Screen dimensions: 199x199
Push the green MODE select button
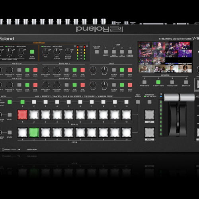tap(10, 102)
